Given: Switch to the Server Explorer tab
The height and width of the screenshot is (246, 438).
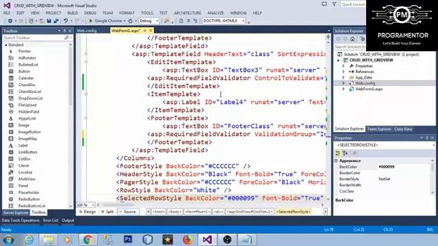Looking at the screenshot, I should [16, 213].
